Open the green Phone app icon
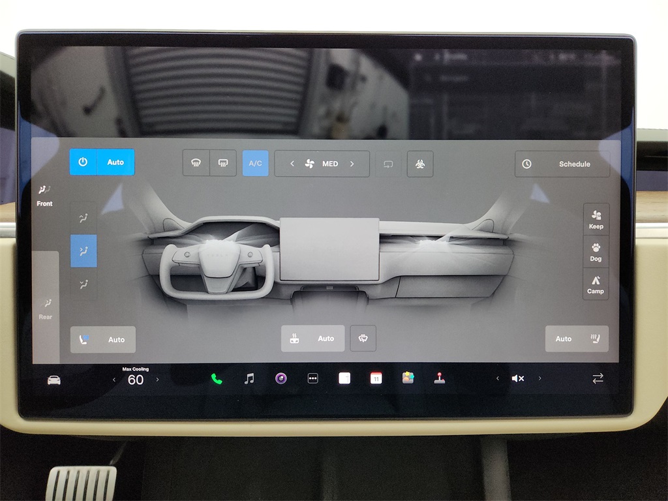This screenshot has width=668, height=501. click(x=217, y=379)
